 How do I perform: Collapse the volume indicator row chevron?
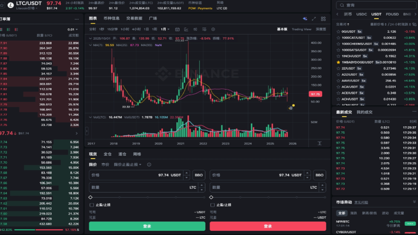tap(90, 117)
